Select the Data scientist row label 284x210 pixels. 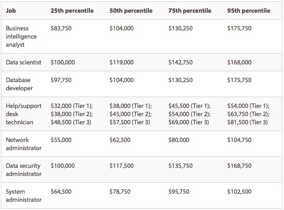point(24,63)
